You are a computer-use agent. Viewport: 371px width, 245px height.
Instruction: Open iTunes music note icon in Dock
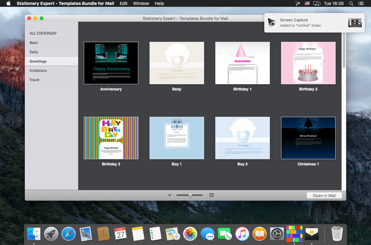click(x=242, y=234)
